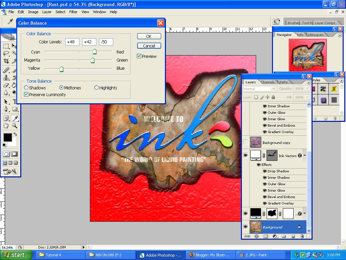Select the Highlights tone option

pos(96,88)
